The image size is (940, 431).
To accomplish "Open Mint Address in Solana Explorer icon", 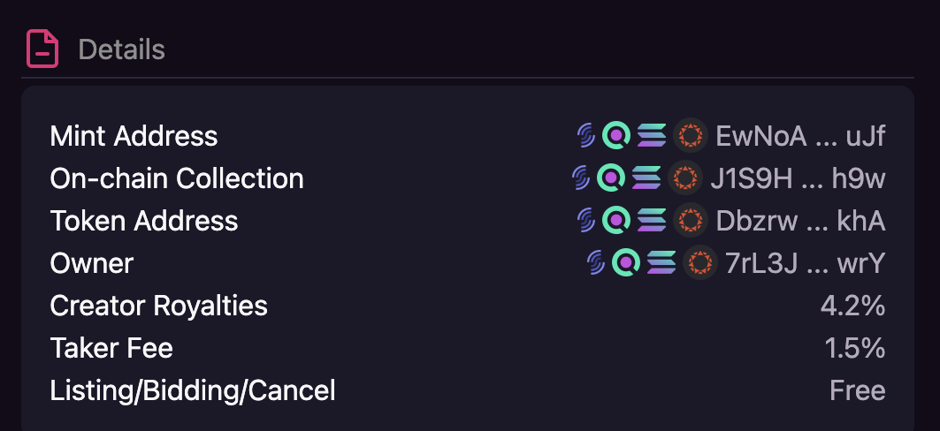I will click(x=652, y=135).
